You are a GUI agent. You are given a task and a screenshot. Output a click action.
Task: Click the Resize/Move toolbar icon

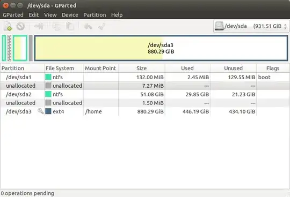(39, 26)
